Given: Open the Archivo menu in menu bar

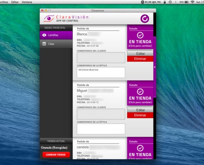Looking at the screenshot, I should [x=4, y=2].
